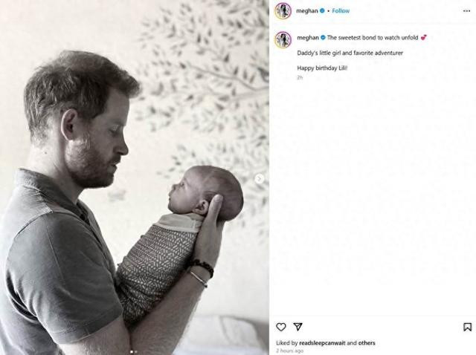
Task: Go to next photo with carousel arrow
Action: [x=260, y=179]
